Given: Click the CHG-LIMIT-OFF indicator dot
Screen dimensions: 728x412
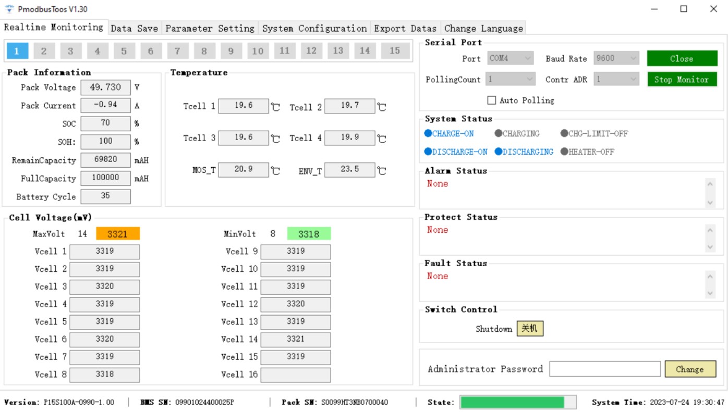Looking at the screenshot, I should (x=564, y=134).
